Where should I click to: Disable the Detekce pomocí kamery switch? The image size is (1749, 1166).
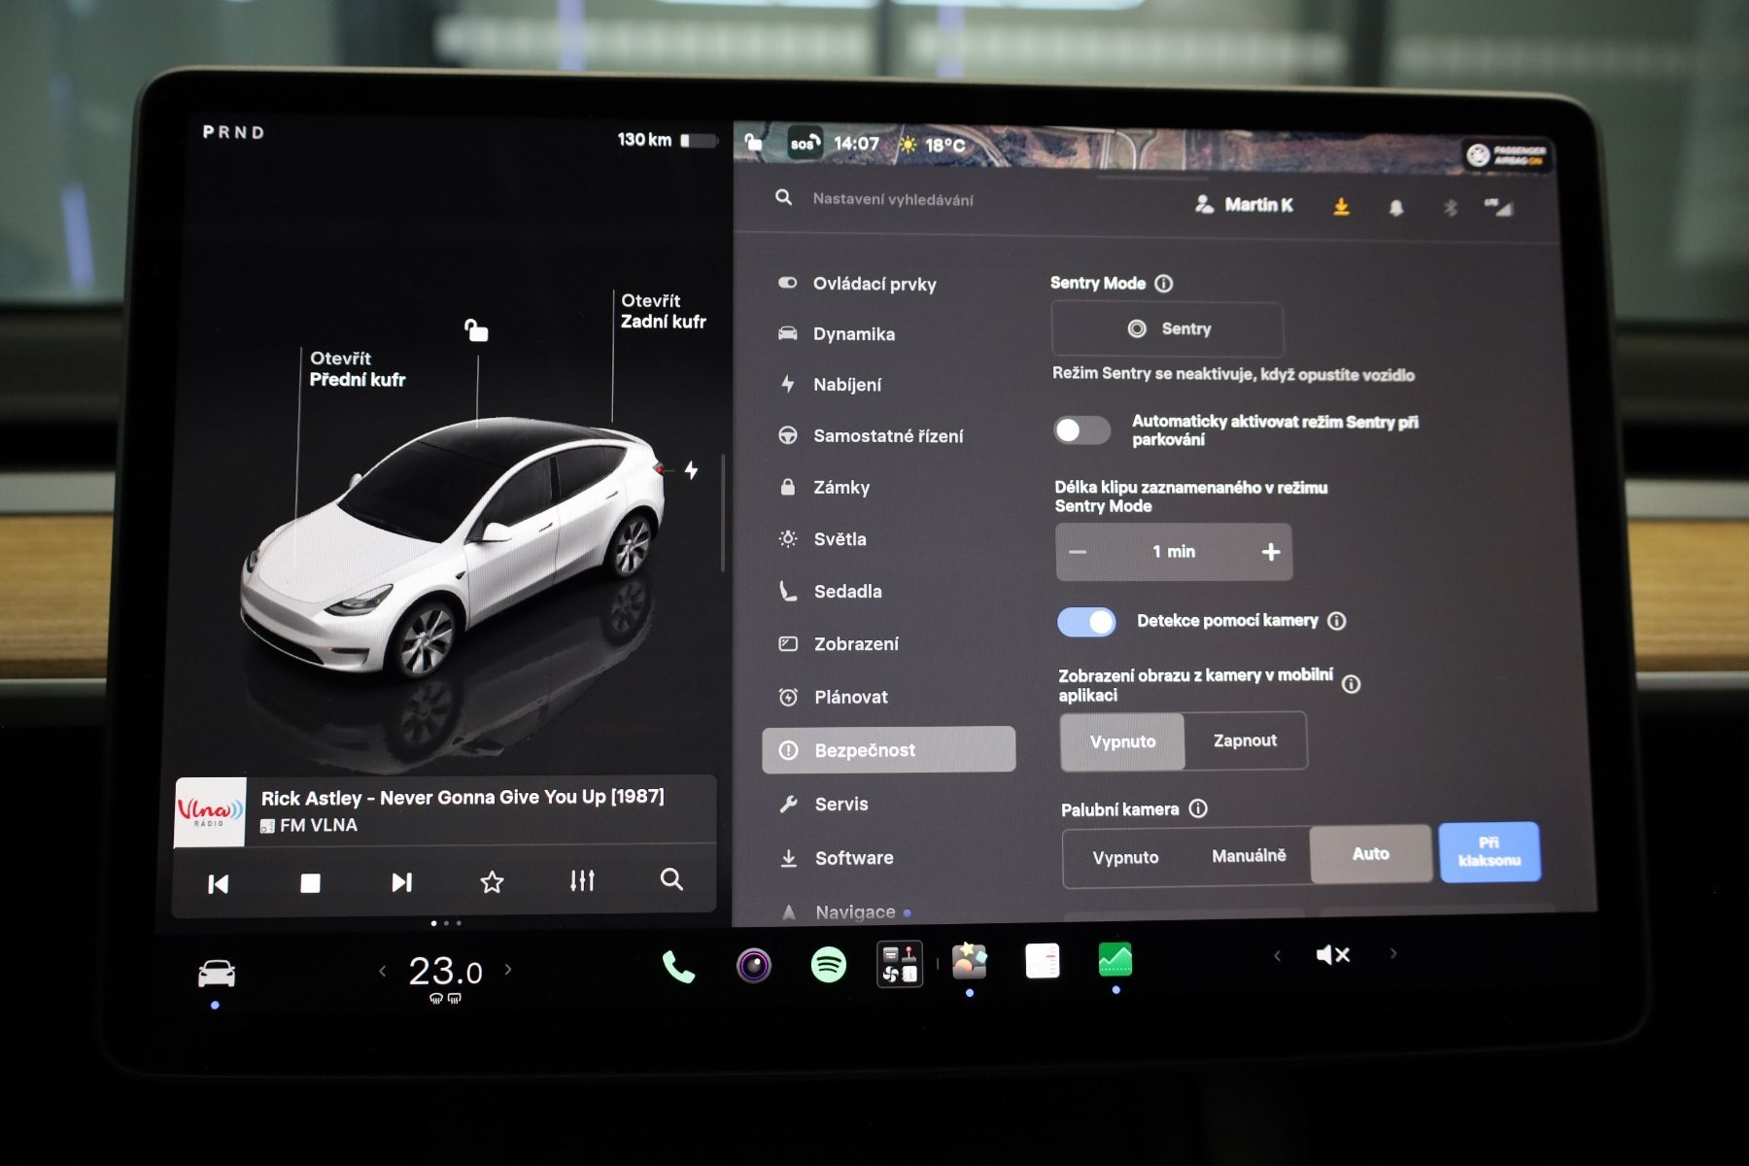(1086, 622)
